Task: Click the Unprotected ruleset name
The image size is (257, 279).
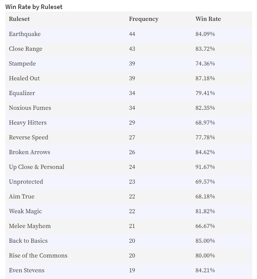Action: [x=26, y=182]
